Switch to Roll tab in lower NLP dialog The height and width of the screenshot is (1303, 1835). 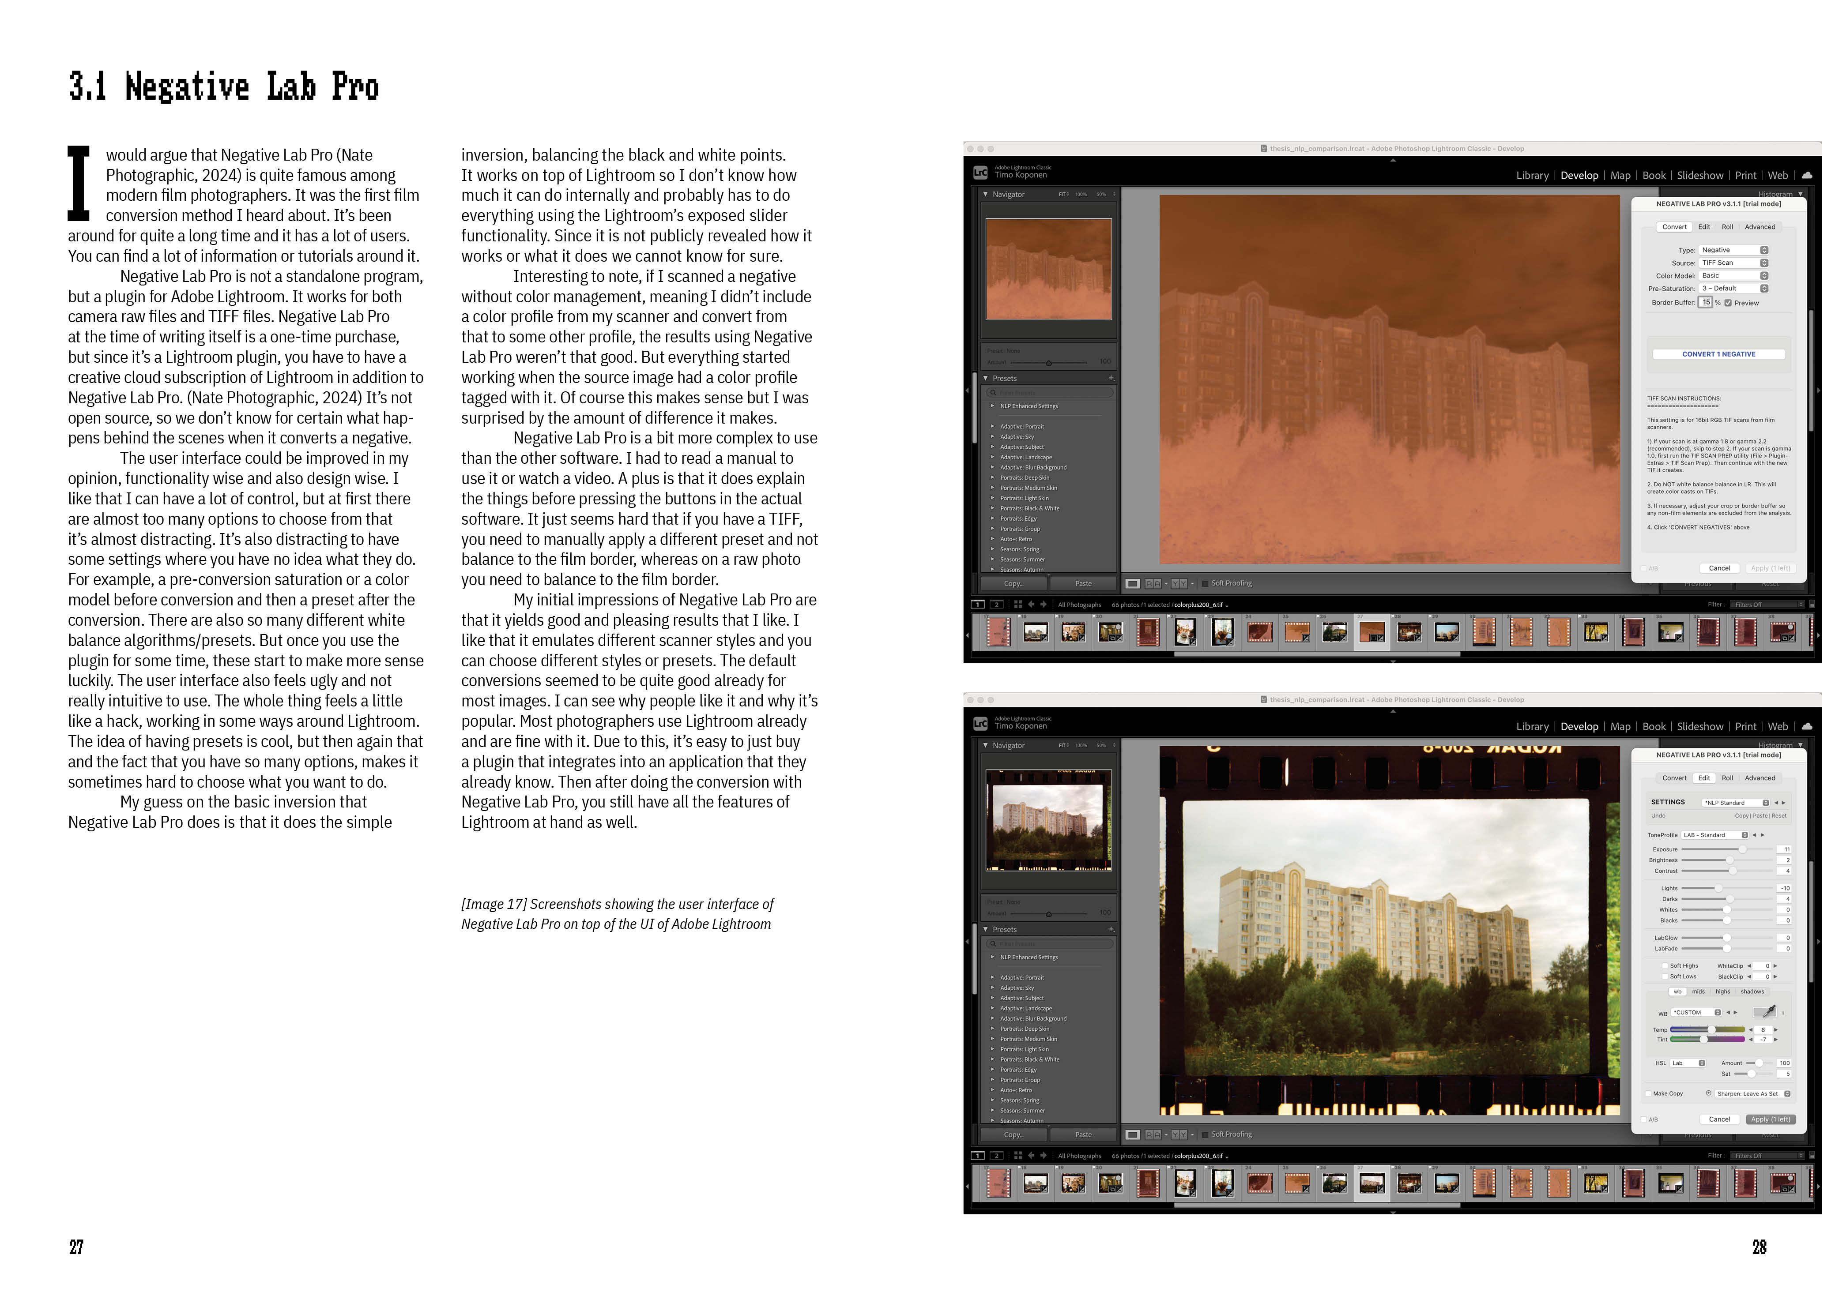pos(1727,778)
